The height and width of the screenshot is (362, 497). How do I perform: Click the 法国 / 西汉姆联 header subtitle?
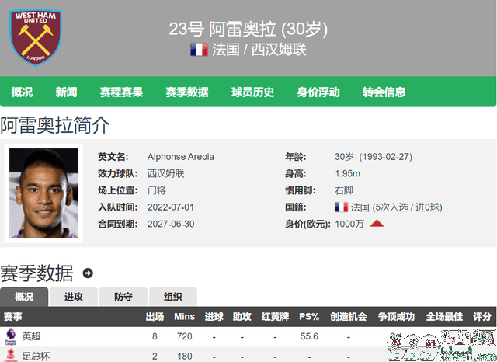[259, 50]
